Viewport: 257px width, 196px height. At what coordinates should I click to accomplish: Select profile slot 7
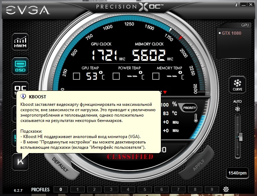[178, 190]
